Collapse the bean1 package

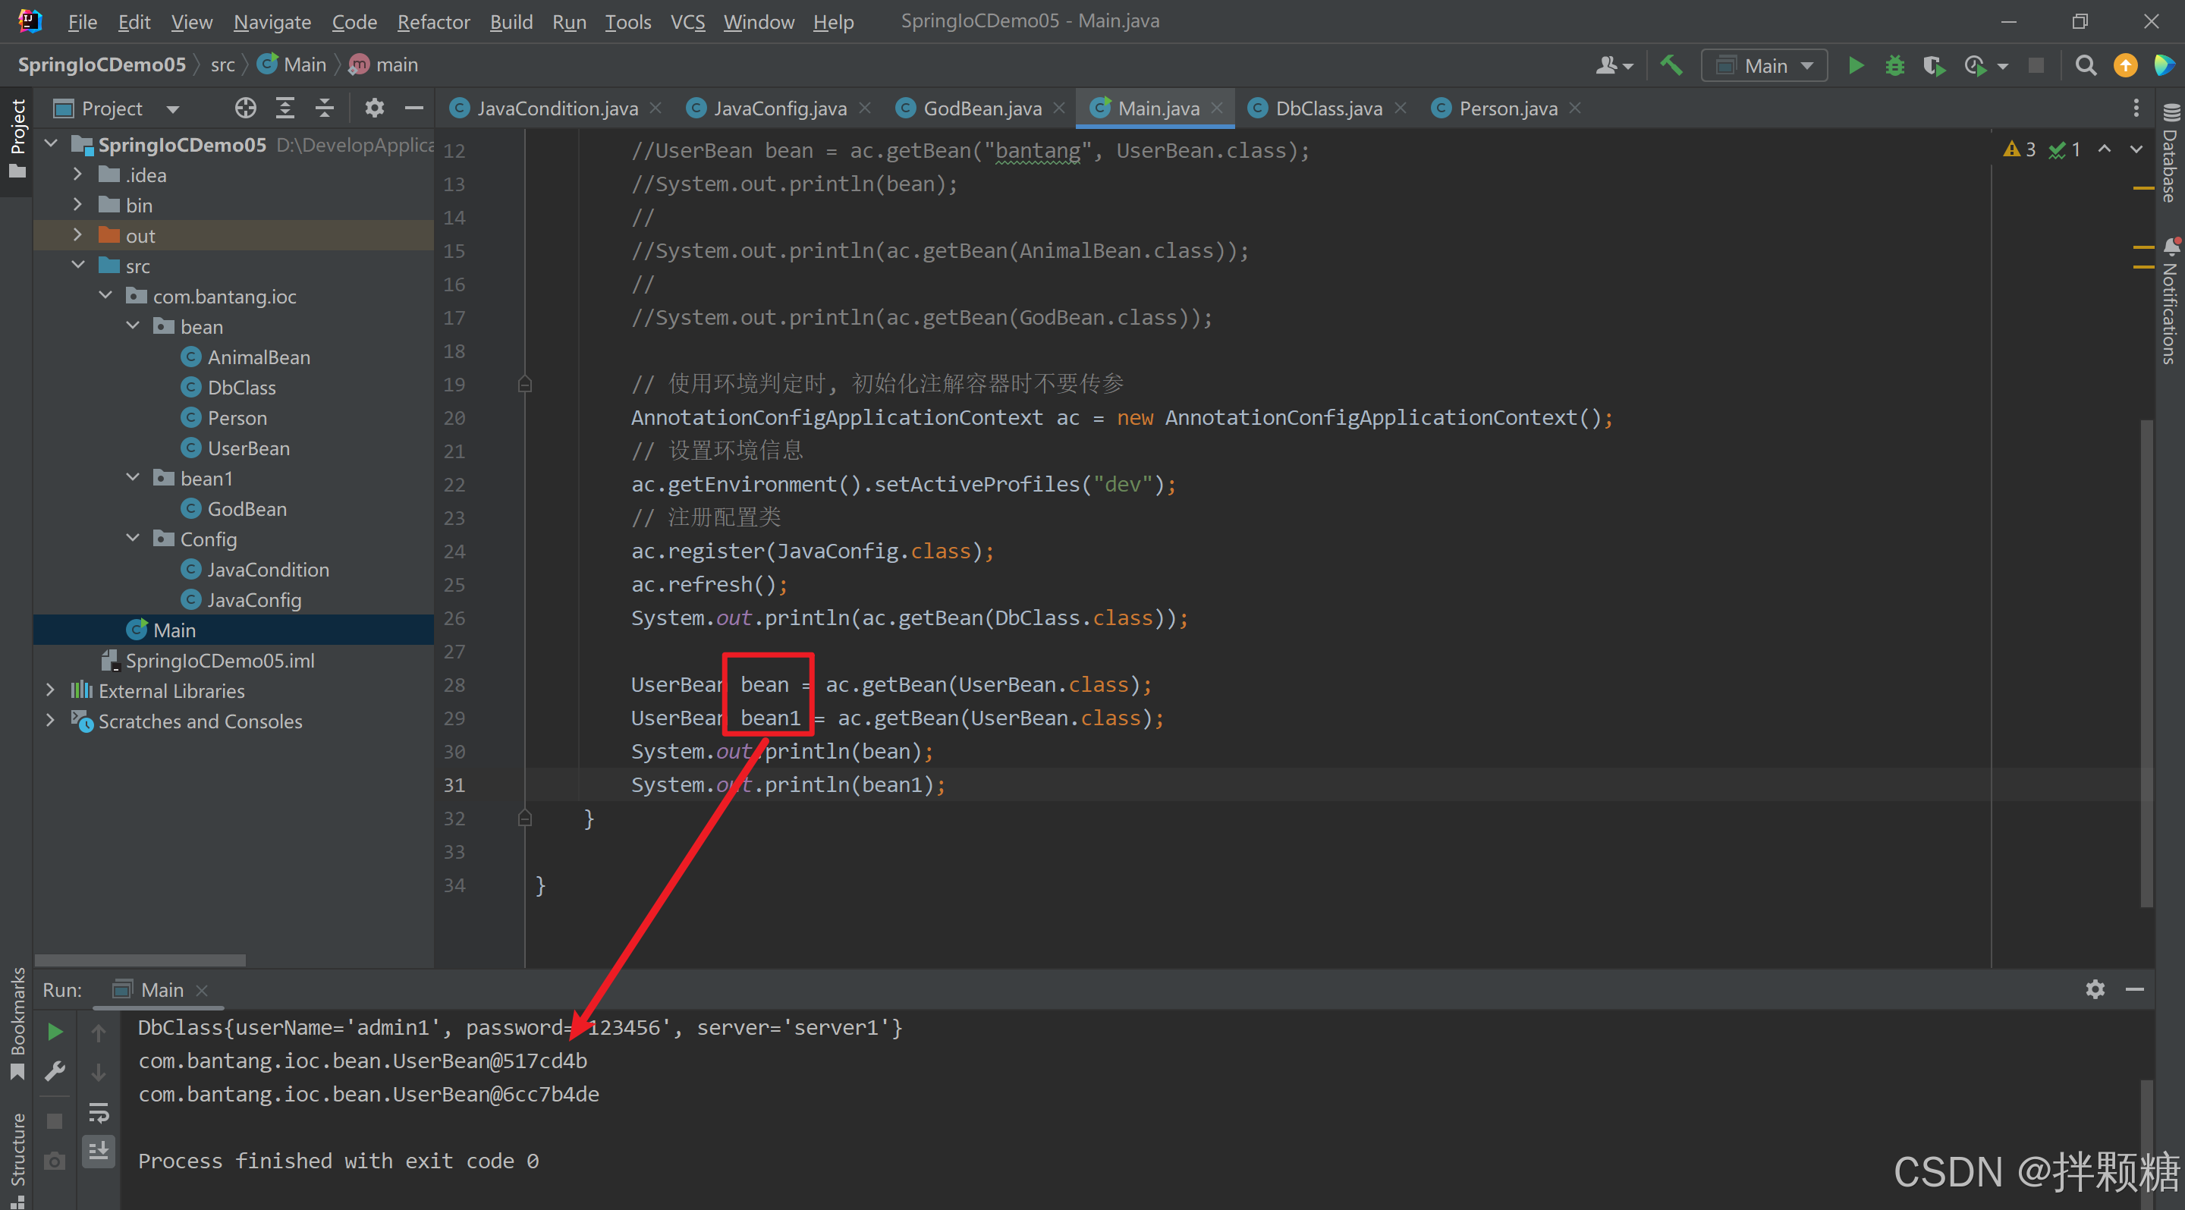[x=132, y=477]
